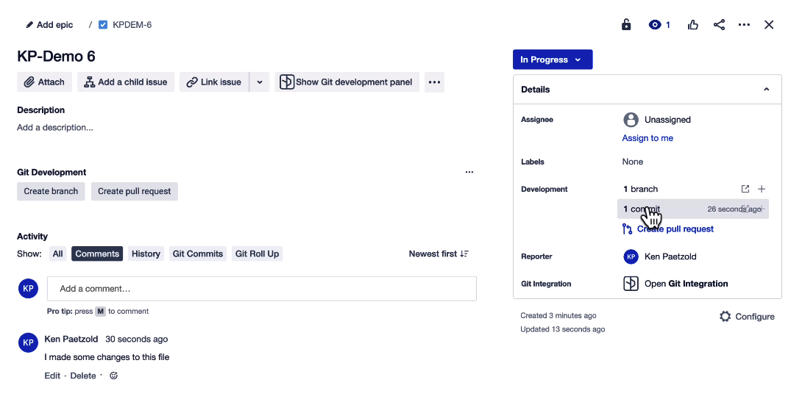Click Add a child issue button

tap(126, 82)
